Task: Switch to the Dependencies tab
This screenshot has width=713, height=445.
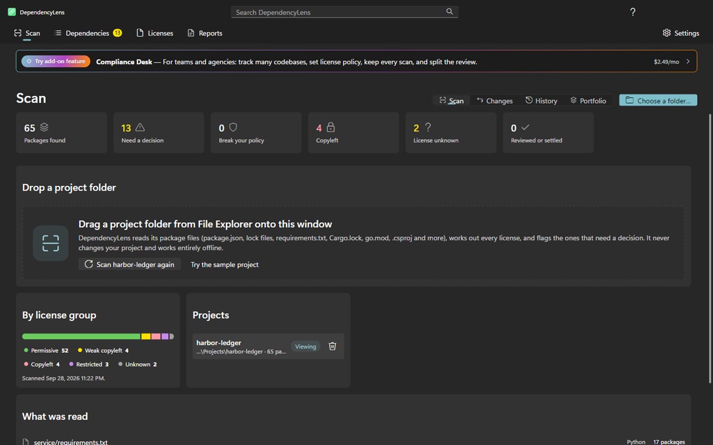Action: coord(88,33)
